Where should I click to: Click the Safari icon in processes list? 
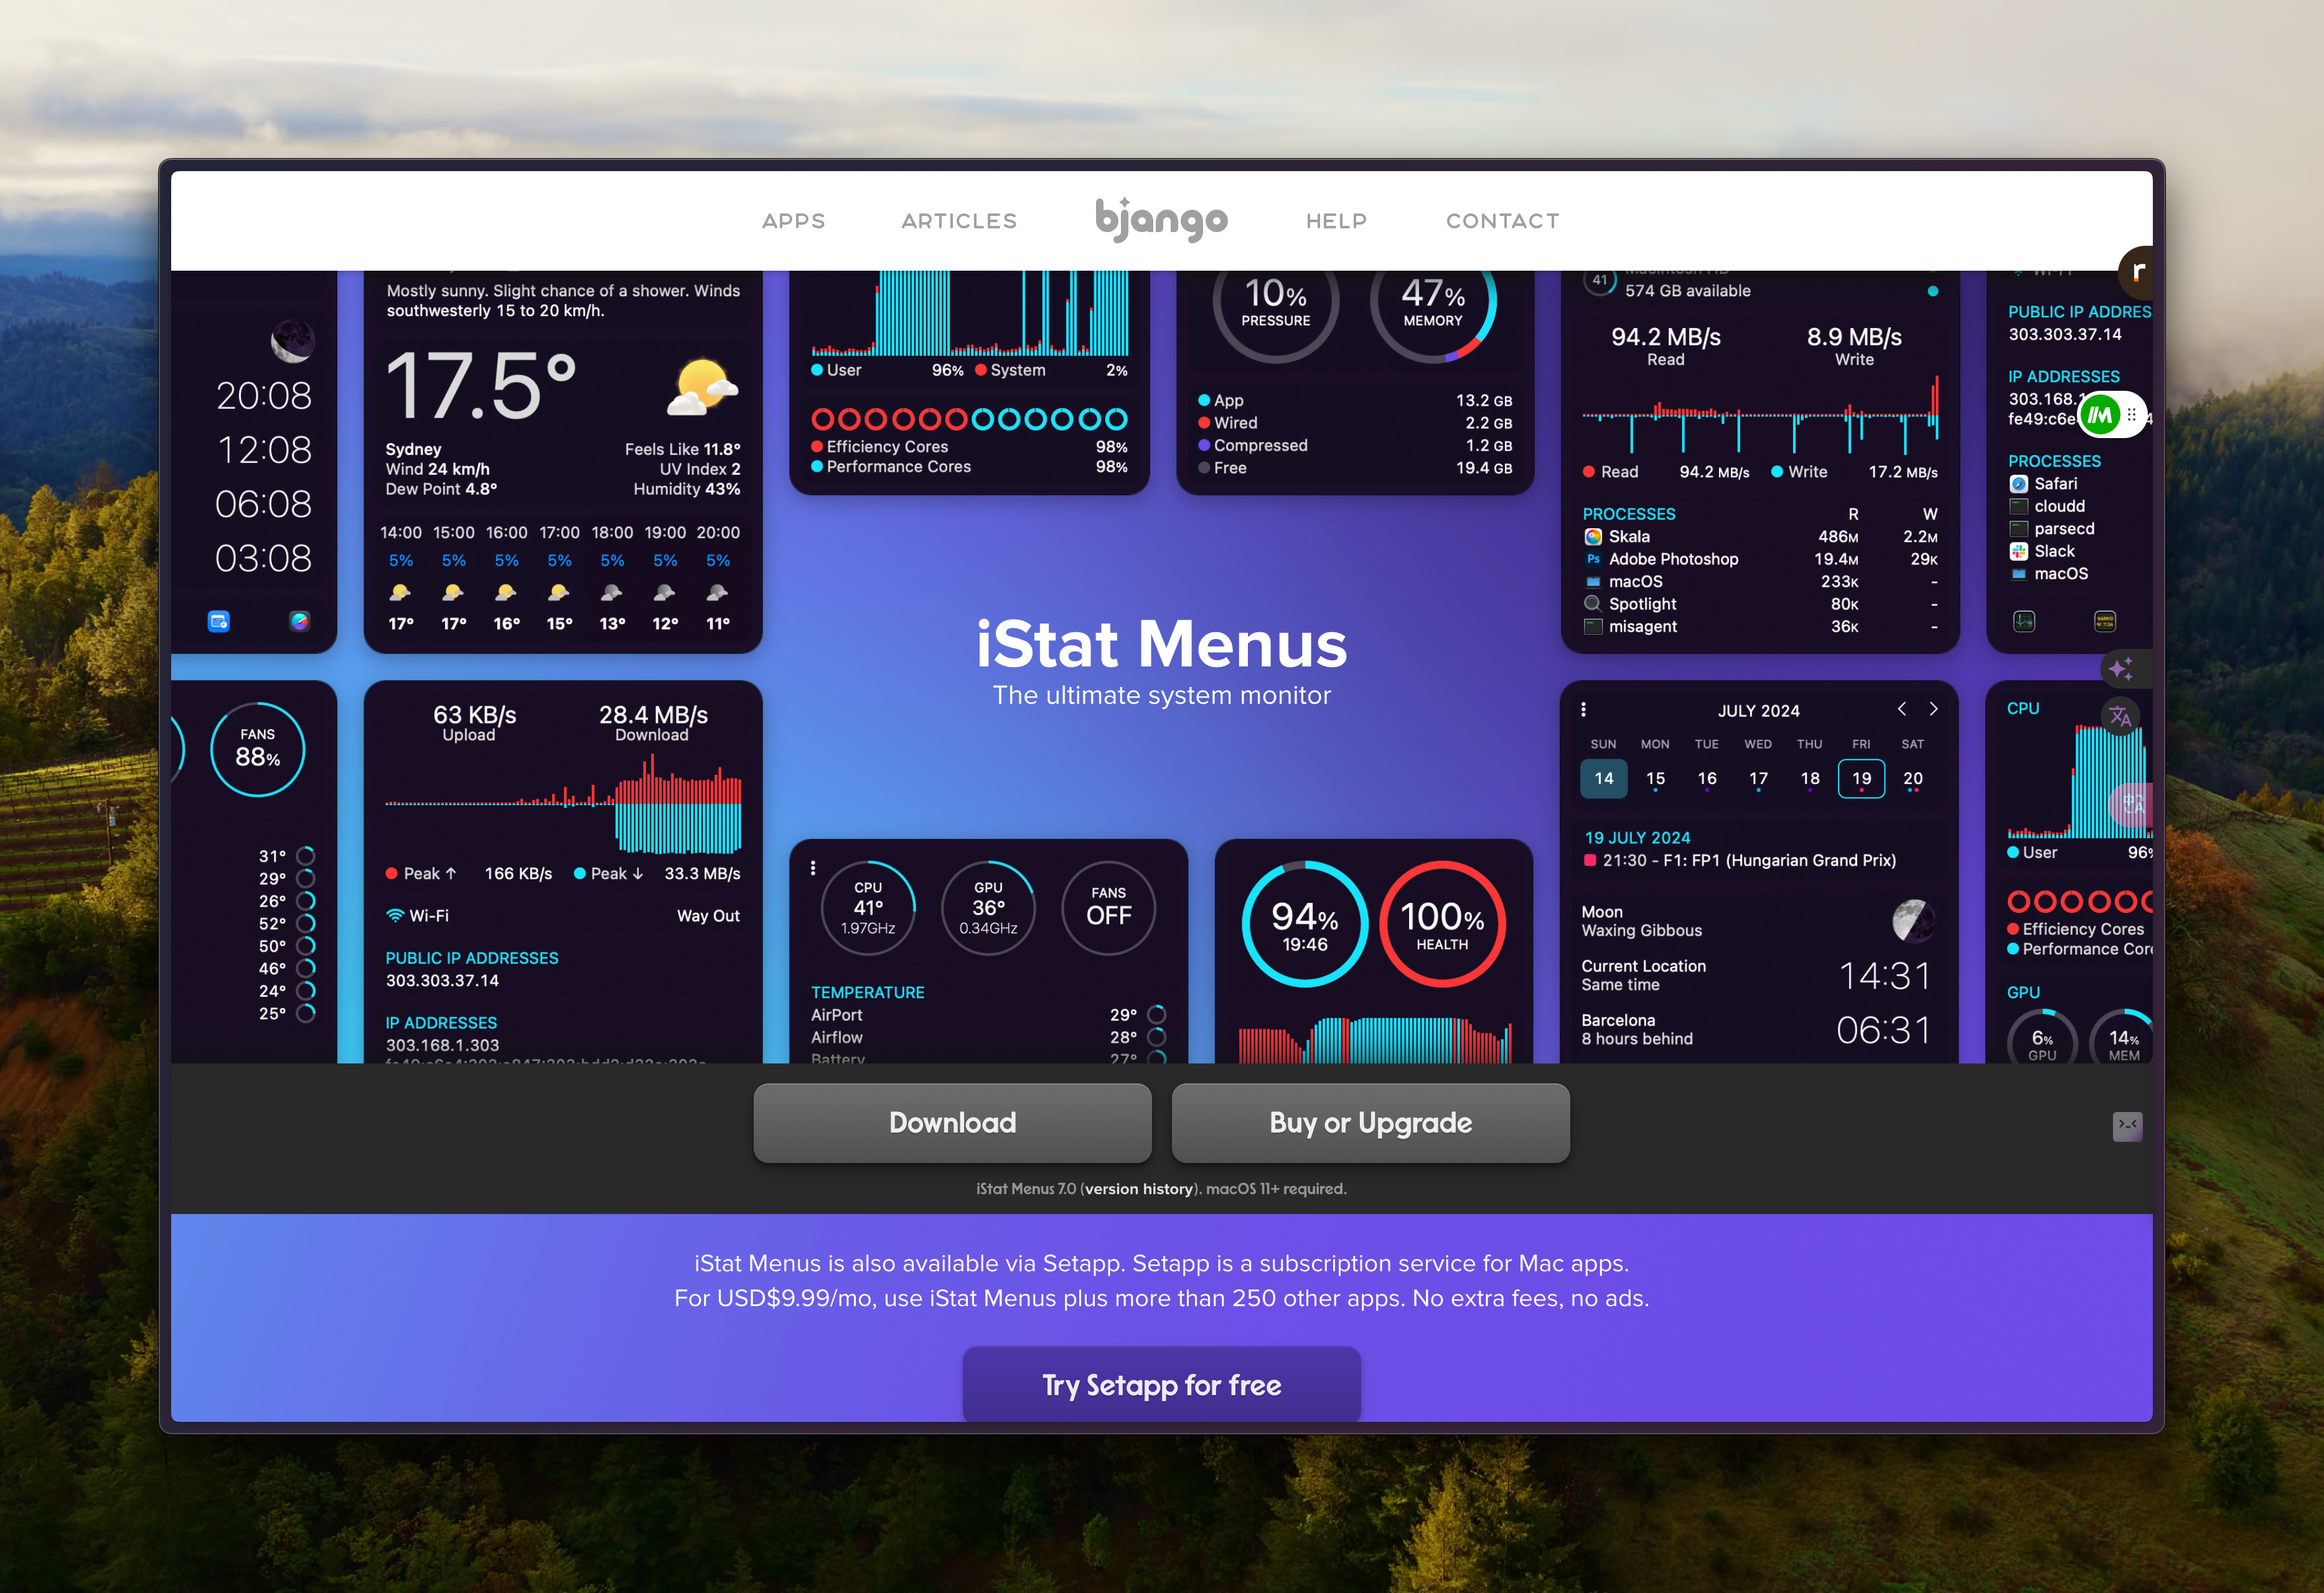tap(2018, 484)
